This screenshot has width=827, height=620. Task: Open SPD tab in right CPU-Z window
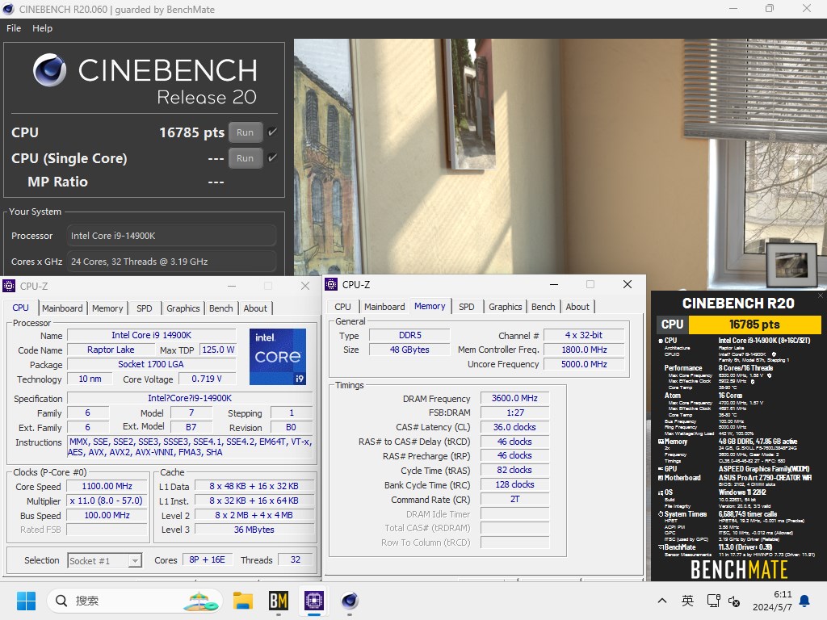point(466,307)
